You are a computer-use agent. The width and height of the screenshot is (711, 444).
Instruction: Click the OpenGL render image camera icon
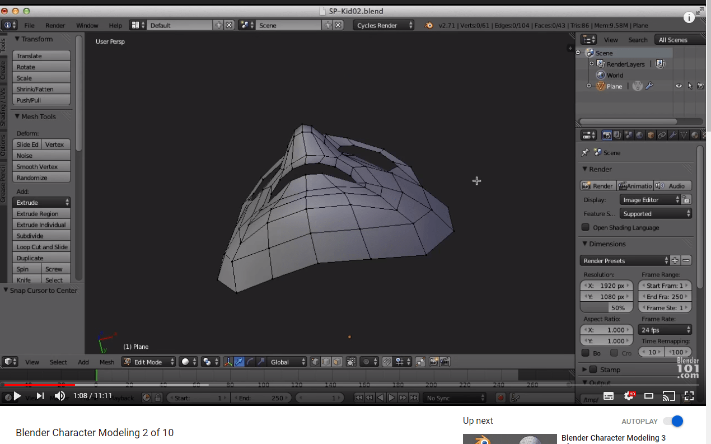434,362
